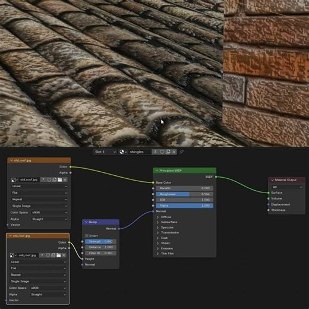
Task: Toggle the node editor pin icon
Action: click(x=181, y=152)
